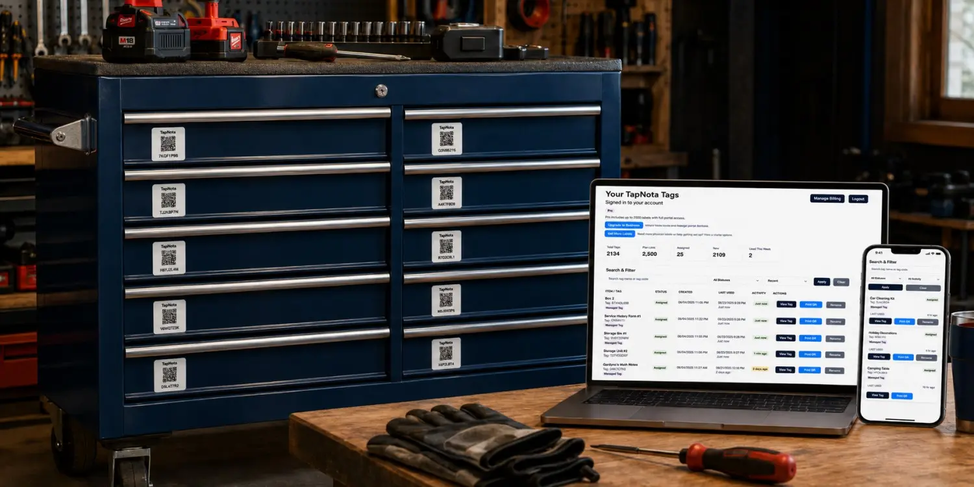Viewport: 974px width, 487px height.
Task: View Tag for Gardyno's Math Notes
Action: coord(785,369)
